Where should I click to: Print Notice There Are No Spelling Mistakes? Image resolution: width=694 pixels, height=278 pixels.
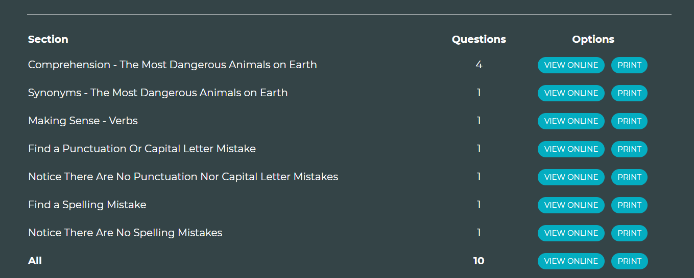click(x=629, y=233)
